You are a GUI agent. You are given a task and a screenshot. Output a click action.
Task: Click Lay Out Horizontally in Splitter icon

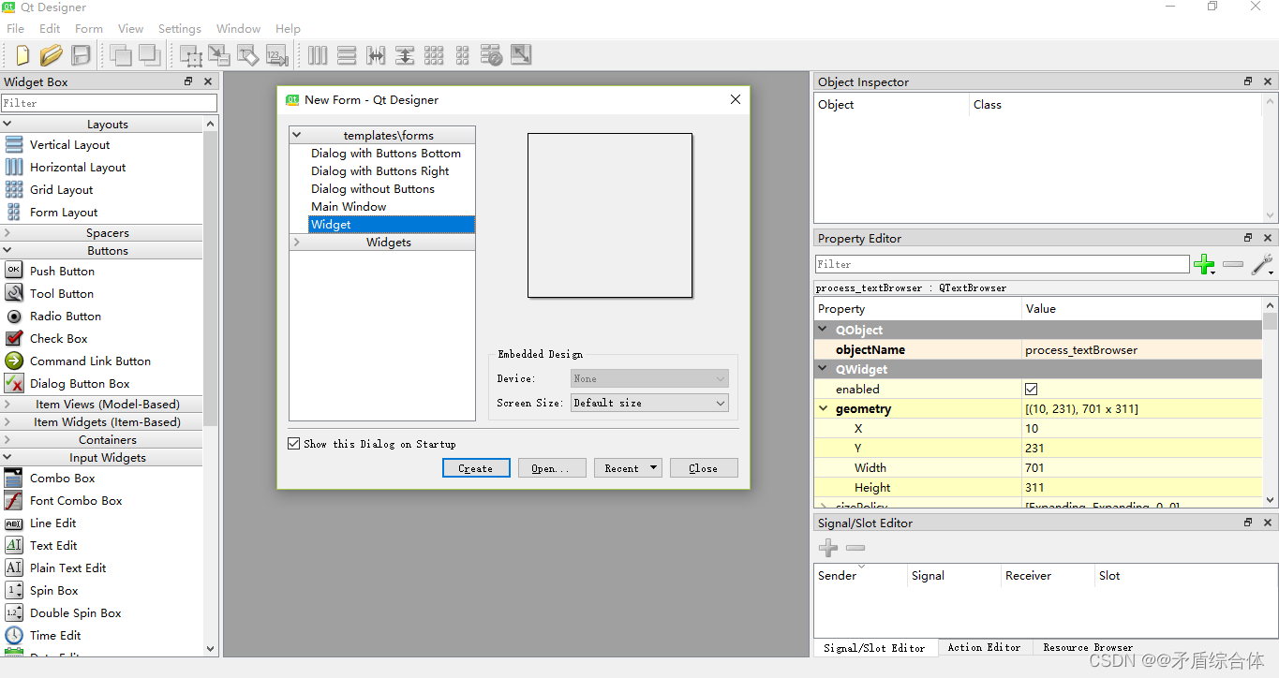click(x=376, y=55)
